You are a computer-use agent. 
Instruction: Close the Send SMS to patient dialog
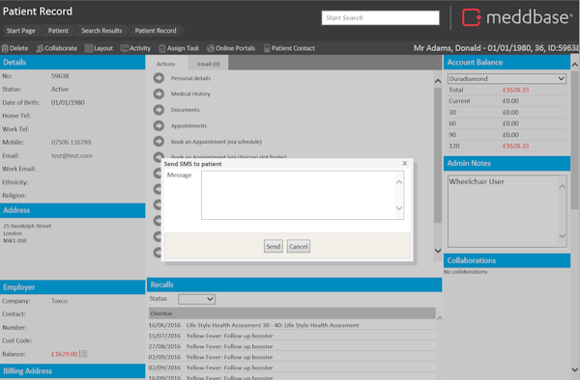[405, 163]
